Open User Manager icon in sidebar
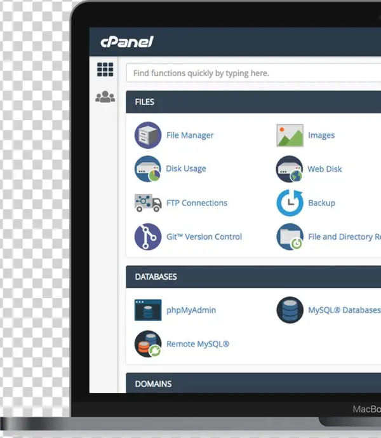Screen dimensions: 381x438 [105, 98]
